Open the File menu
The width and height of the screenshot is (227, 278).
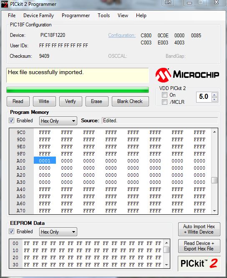click(x=12, y=15)
